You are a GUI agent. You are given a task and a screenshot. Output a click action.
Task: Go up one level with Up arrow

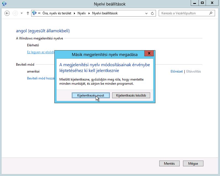tap(28, 13)
